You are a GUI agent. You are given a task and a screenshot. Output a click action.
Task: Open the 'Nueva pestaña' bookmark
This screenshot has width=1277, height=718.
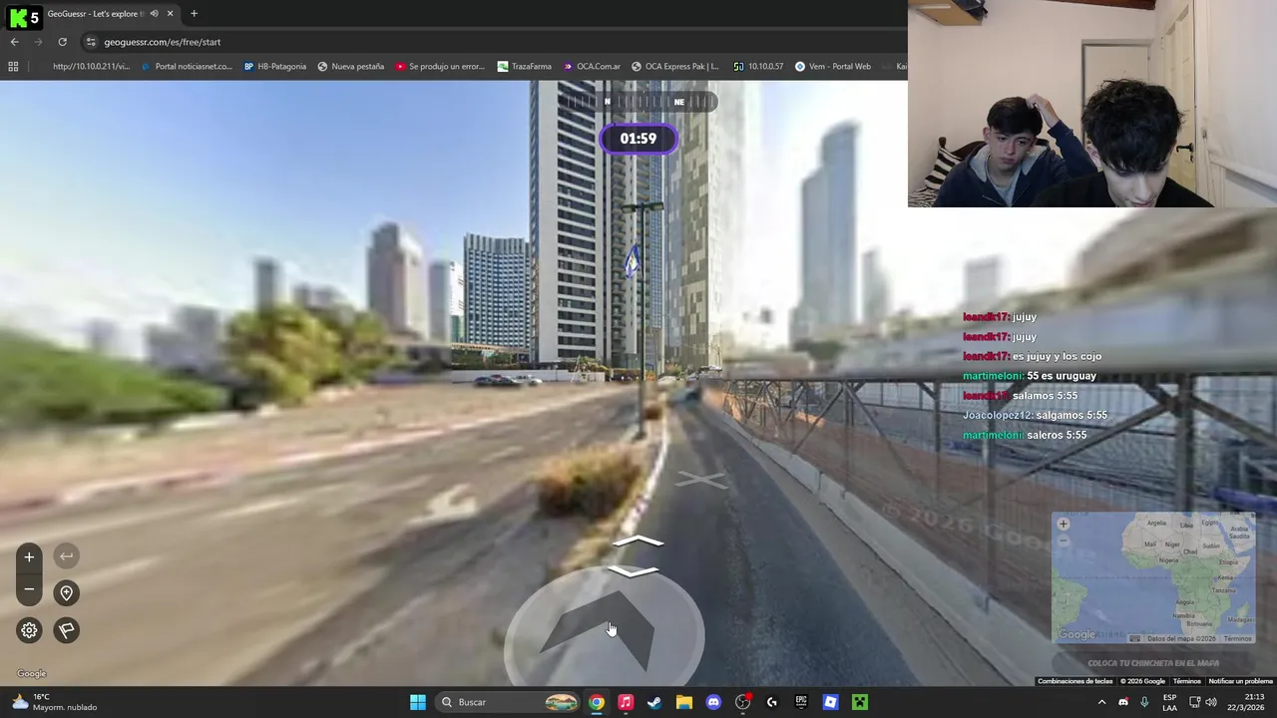point(350,66)
